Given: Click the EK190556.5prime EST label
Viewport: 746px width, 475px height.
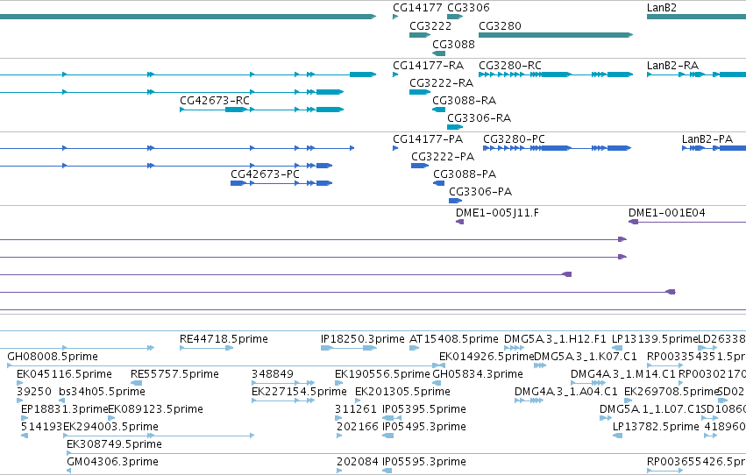Looking at the screenshot, I should click(382, 374).
